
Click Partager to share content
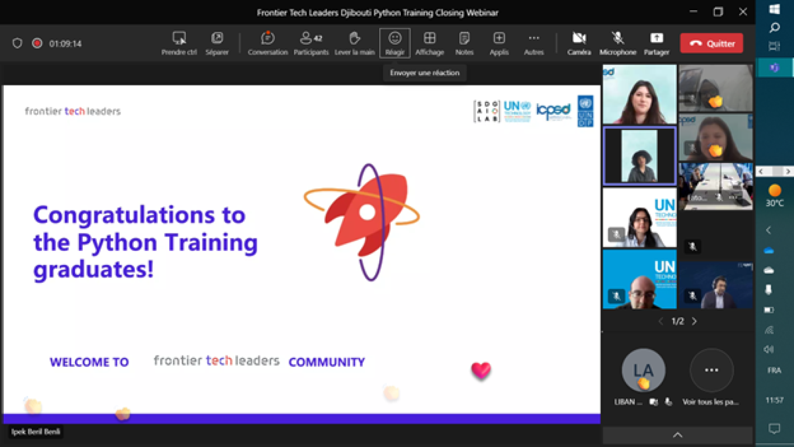pos(656,43)
